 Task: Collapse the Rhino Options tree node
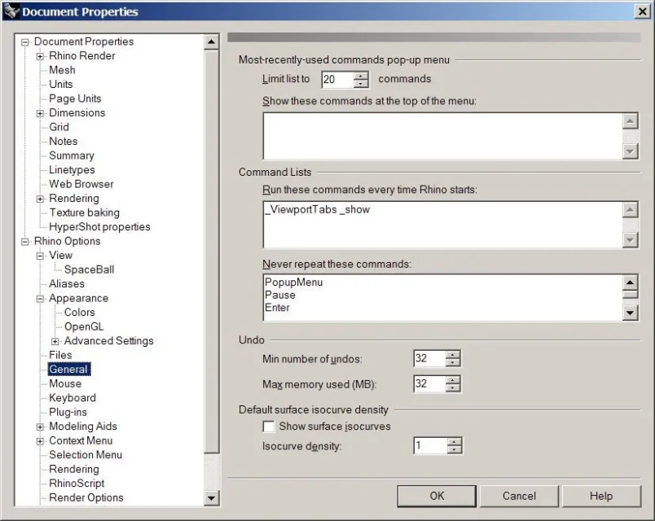click(25, 241)
